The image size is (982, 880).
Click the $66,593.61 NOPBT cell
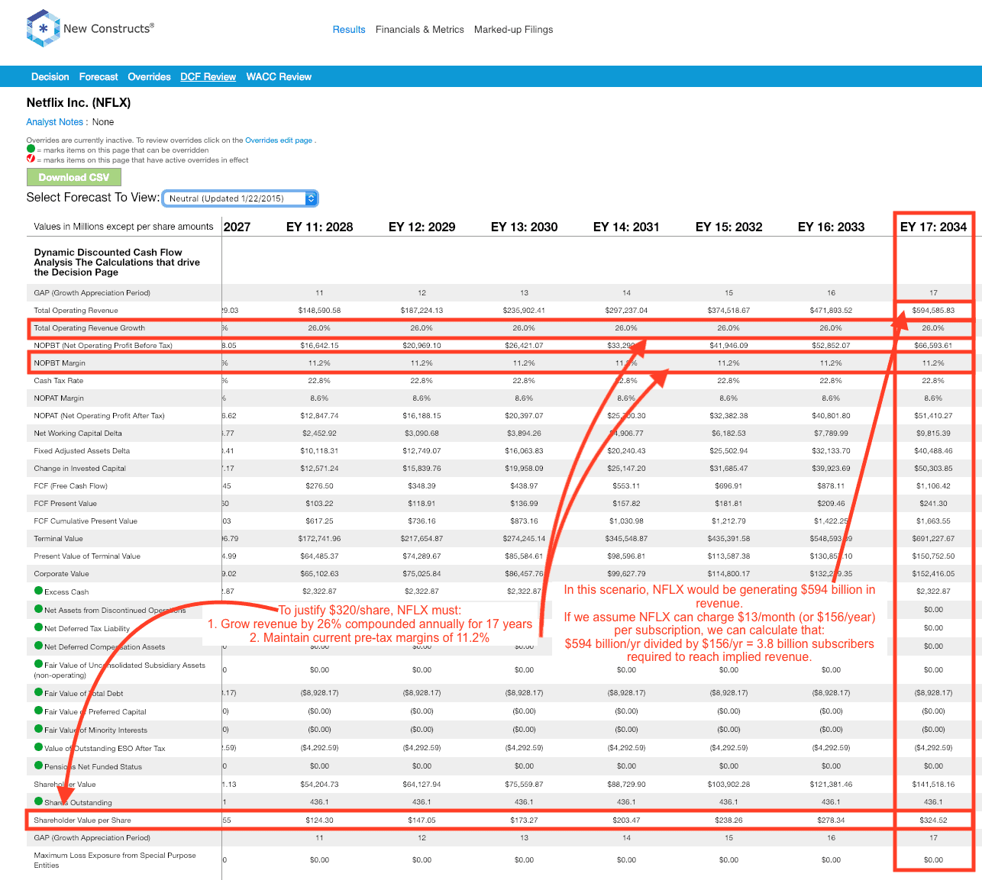(x=933, y=346)
